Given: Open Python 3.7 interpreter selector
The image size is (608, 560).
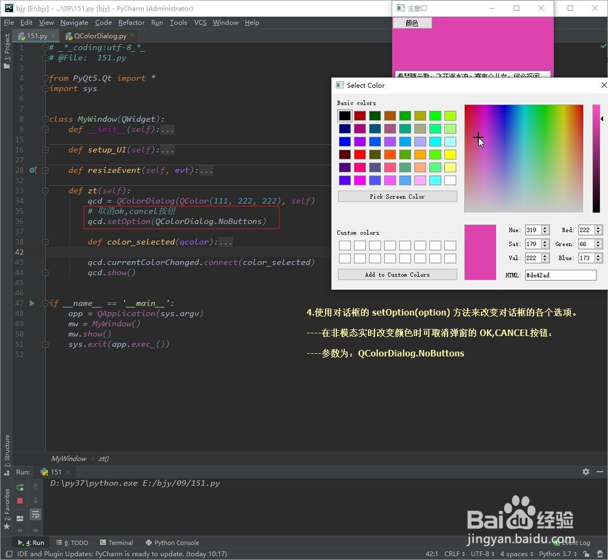Looking at the screenshot, I should tap(558, 554).
